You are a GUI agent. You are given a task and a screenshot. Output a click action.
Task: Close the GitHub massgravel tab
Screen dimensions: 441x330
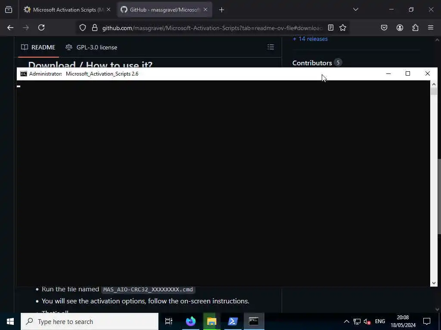tap(205, 10)
